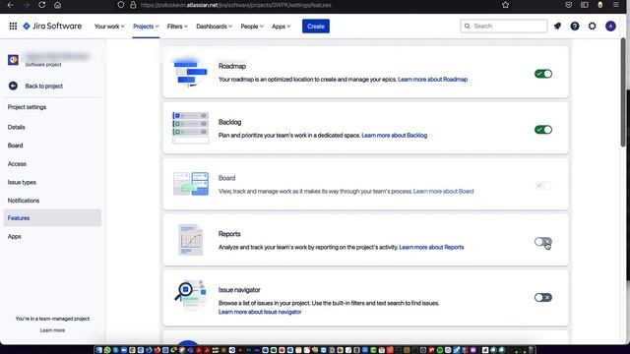
Task: Click the Issue navigator feature title
Action: click(x=239, y=290)
